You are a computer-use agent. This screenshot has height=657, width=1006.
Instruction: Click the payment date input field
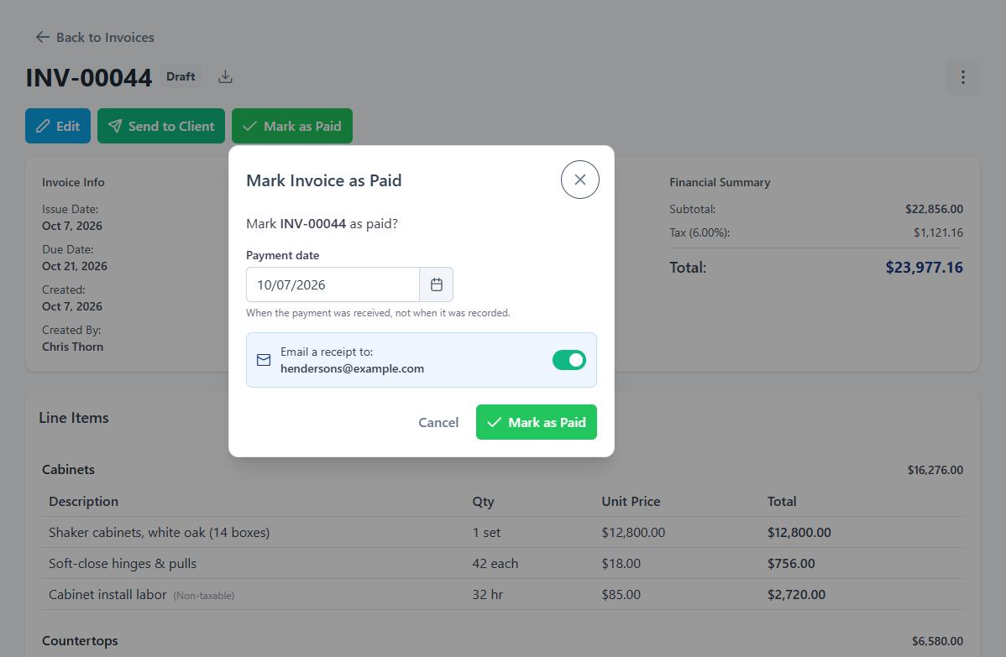click(x=333, y=284)
